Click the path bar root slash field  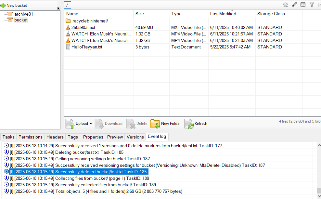point(67,5)
